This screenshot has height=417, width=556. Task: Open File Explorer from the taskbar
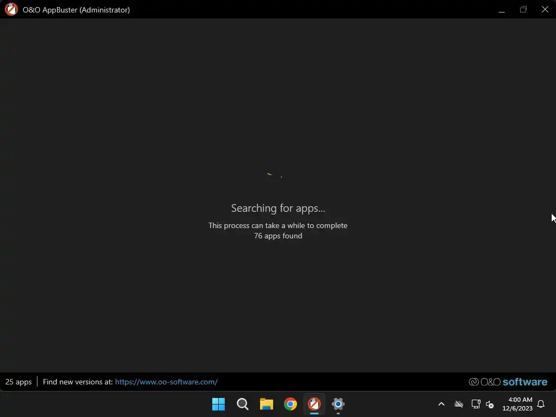coord(266,404)
